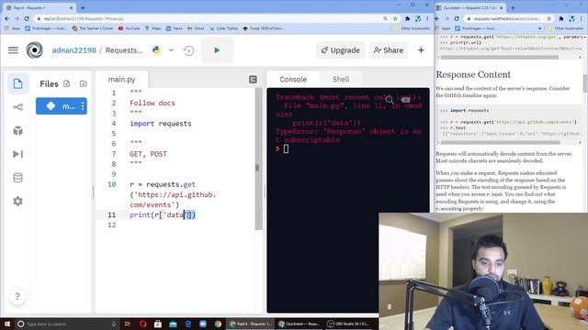Open The Teacher's Corner bookmark
This screenshot has width=588, height=330.
coord(93,28)
